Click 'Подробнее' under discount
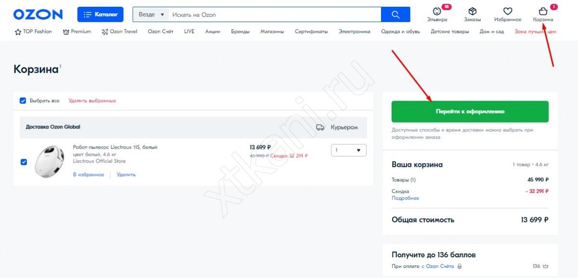Viewport: 578px width, 278px height. pyautogui.click(x=405, y=198)
